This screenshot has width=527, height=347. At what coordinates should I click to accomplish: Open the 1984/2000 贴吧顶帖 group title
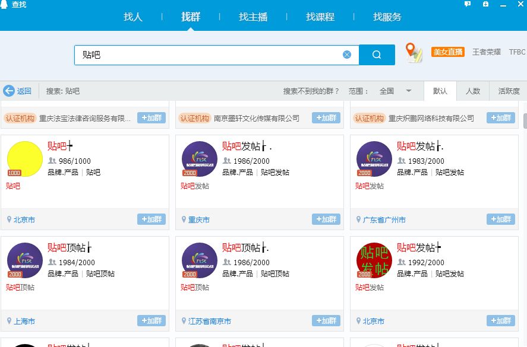click(70, 248)
